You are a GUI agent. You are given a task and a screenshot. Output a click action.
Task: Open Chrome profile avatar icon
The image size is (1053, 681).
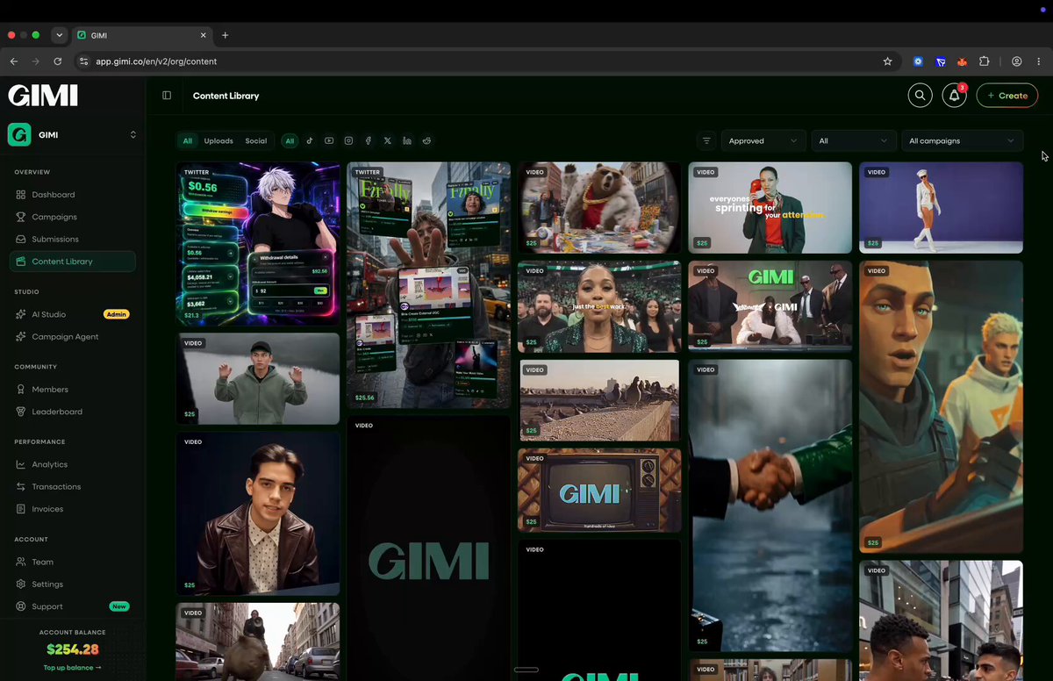point(1016,61)
